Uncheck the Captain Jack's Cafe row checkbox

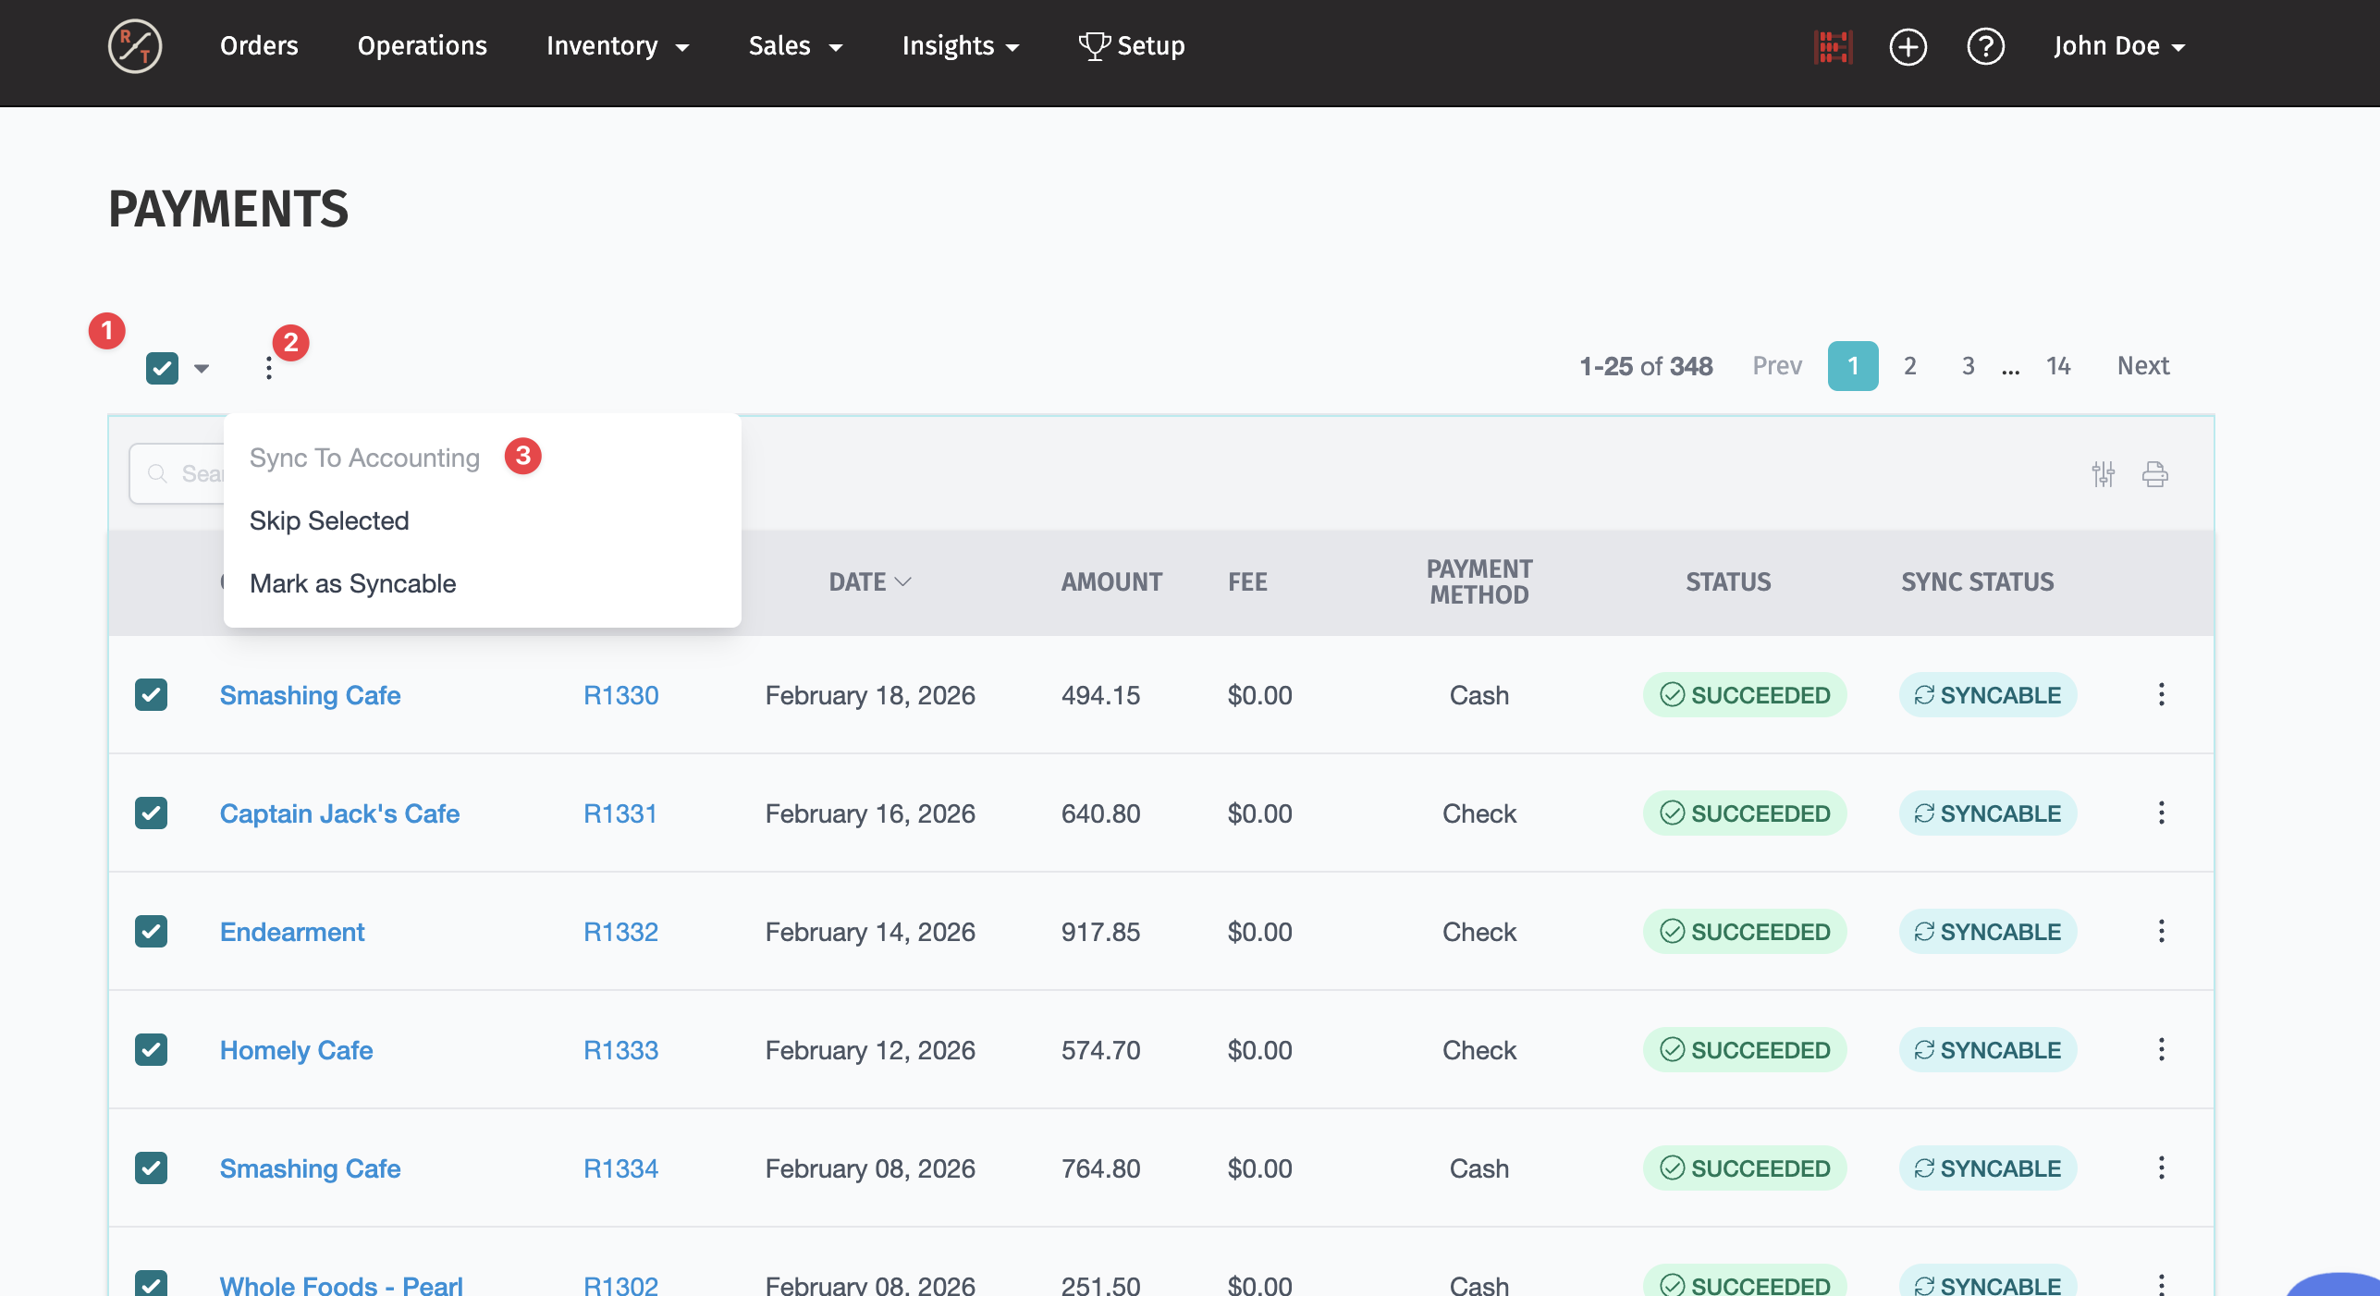tap(151, 813)
